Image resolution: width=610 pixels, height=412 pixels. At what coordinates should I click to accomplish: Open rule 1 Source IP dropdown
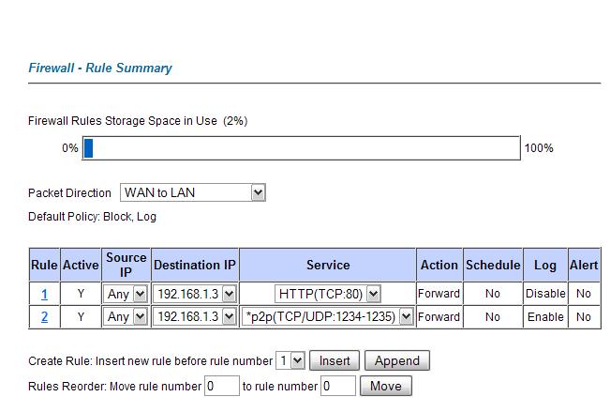point(125,294)
